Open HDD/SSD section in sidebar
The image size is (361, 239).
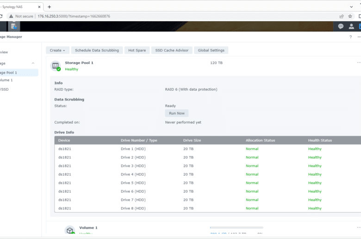[x=4, y=89]
